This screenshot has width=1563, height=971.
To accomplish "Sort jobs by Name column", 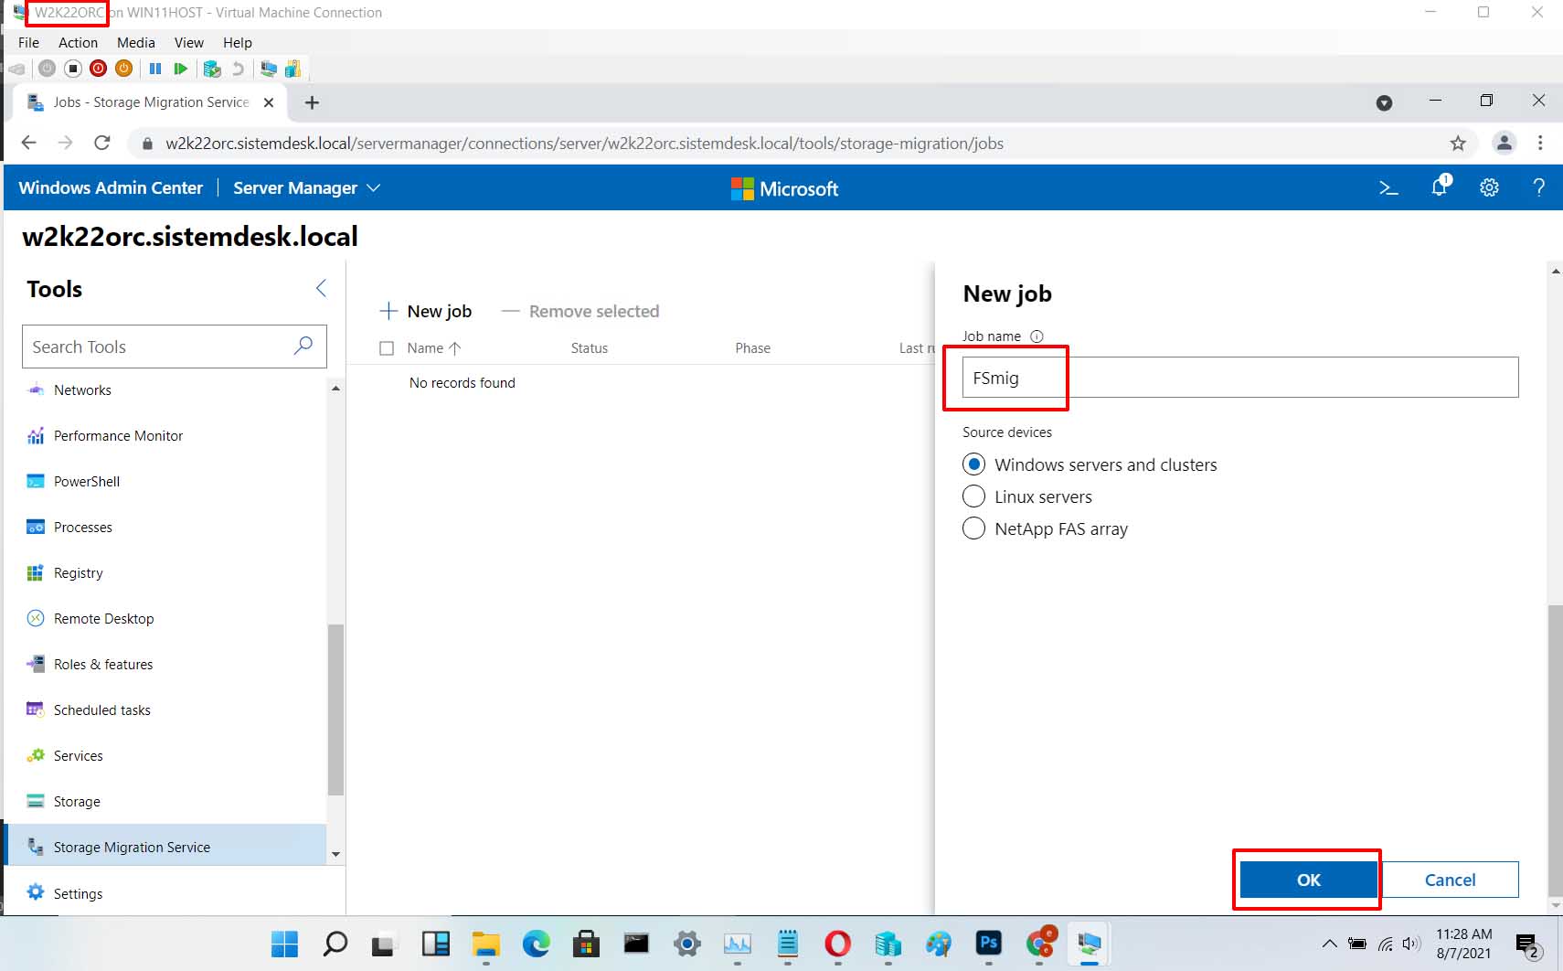I will point(434,348).
